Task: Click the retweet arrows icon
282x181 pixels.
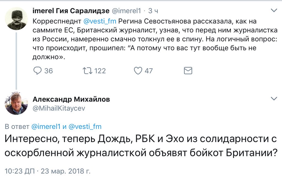Action: coord(87,71)
